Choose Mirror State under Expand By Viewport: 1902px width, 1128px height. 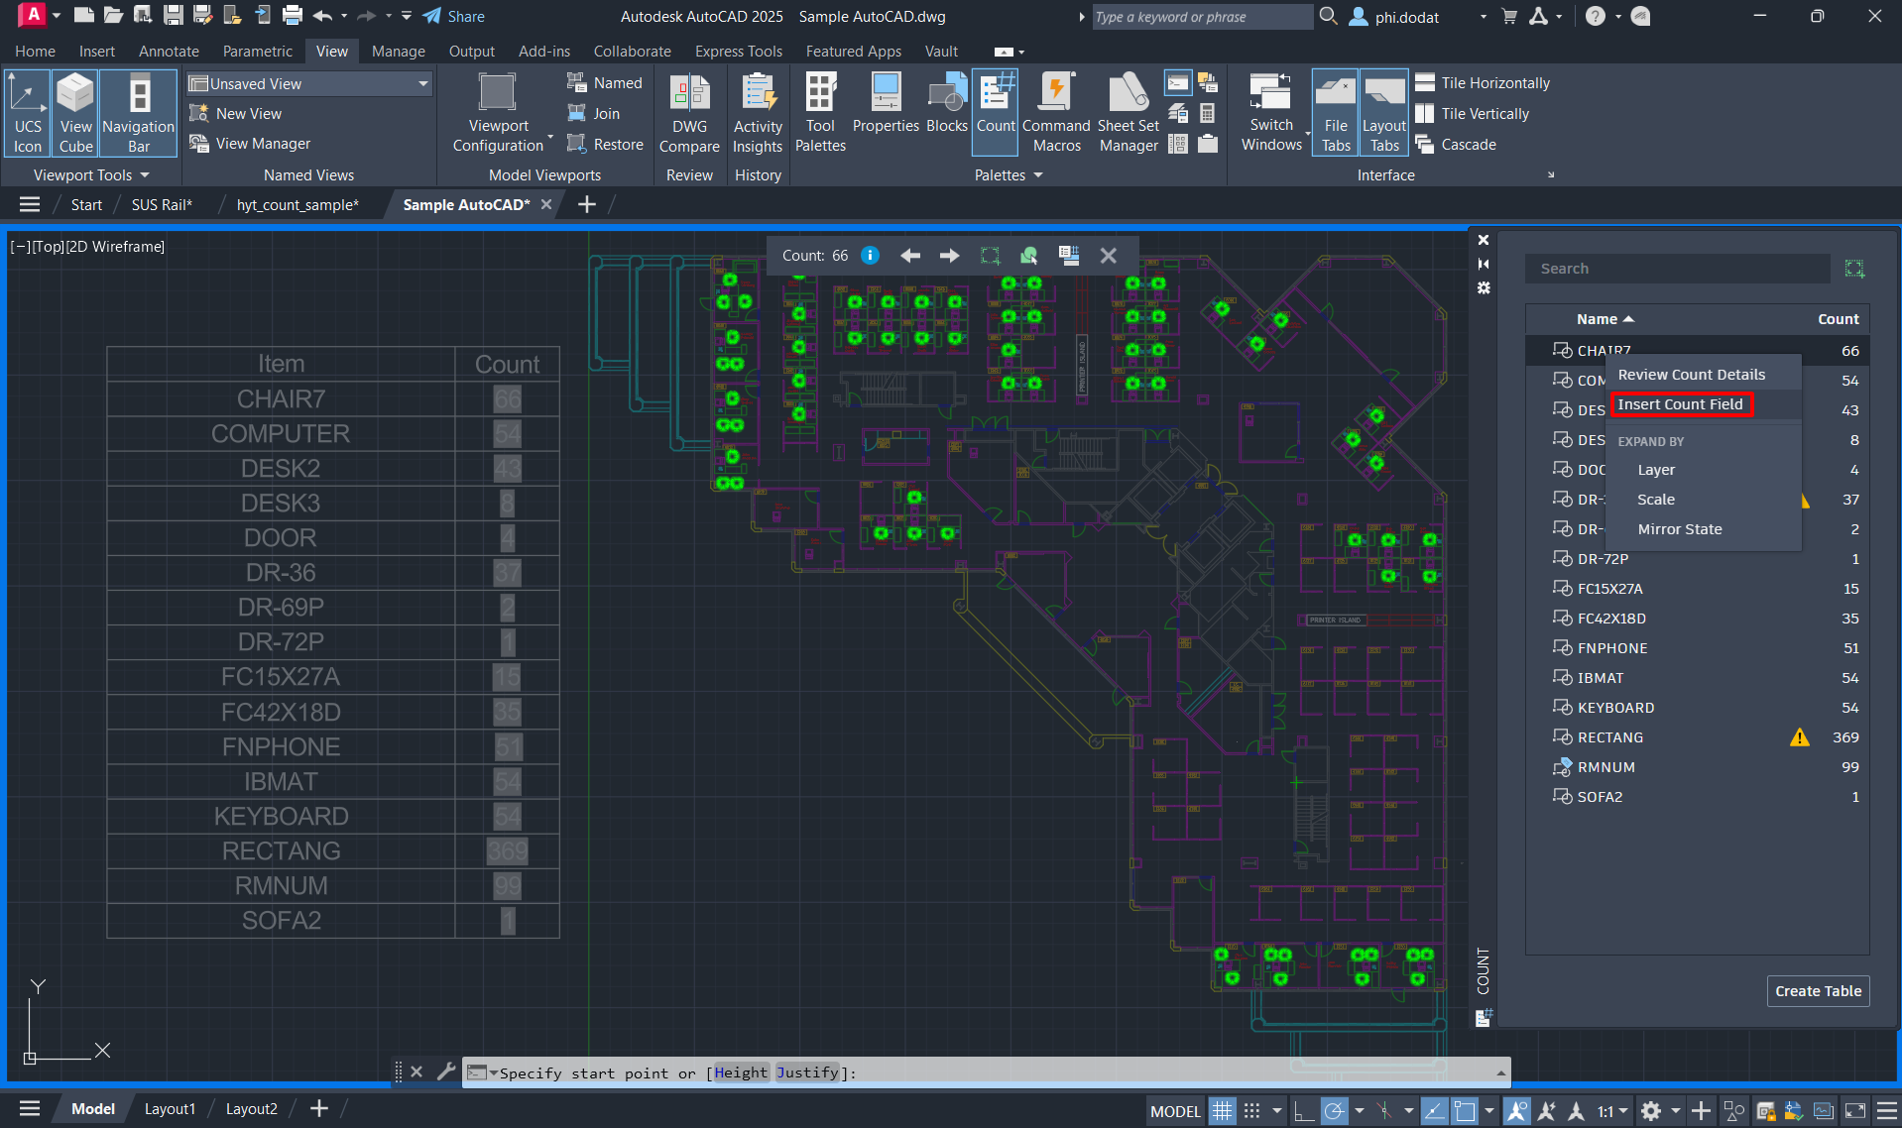coord(1680,529)
